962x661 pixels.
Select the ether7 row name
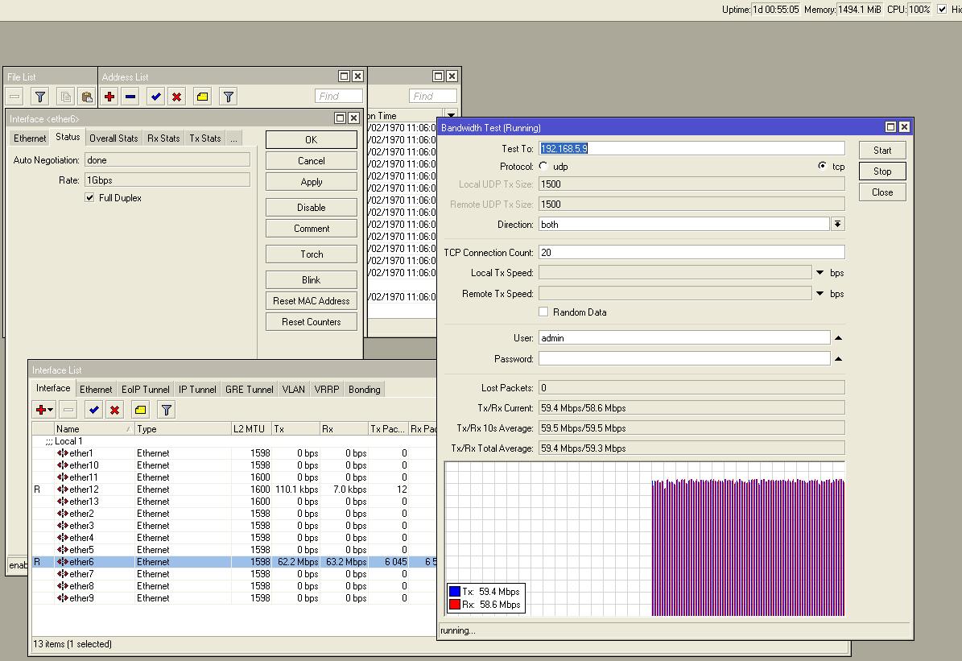pyautogui.click(x=81, y=574)
